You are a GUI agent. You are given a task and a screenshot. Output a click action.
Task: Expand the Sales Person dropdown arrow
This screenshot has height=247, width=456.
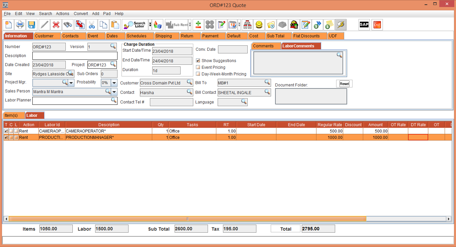click(114, 92)
